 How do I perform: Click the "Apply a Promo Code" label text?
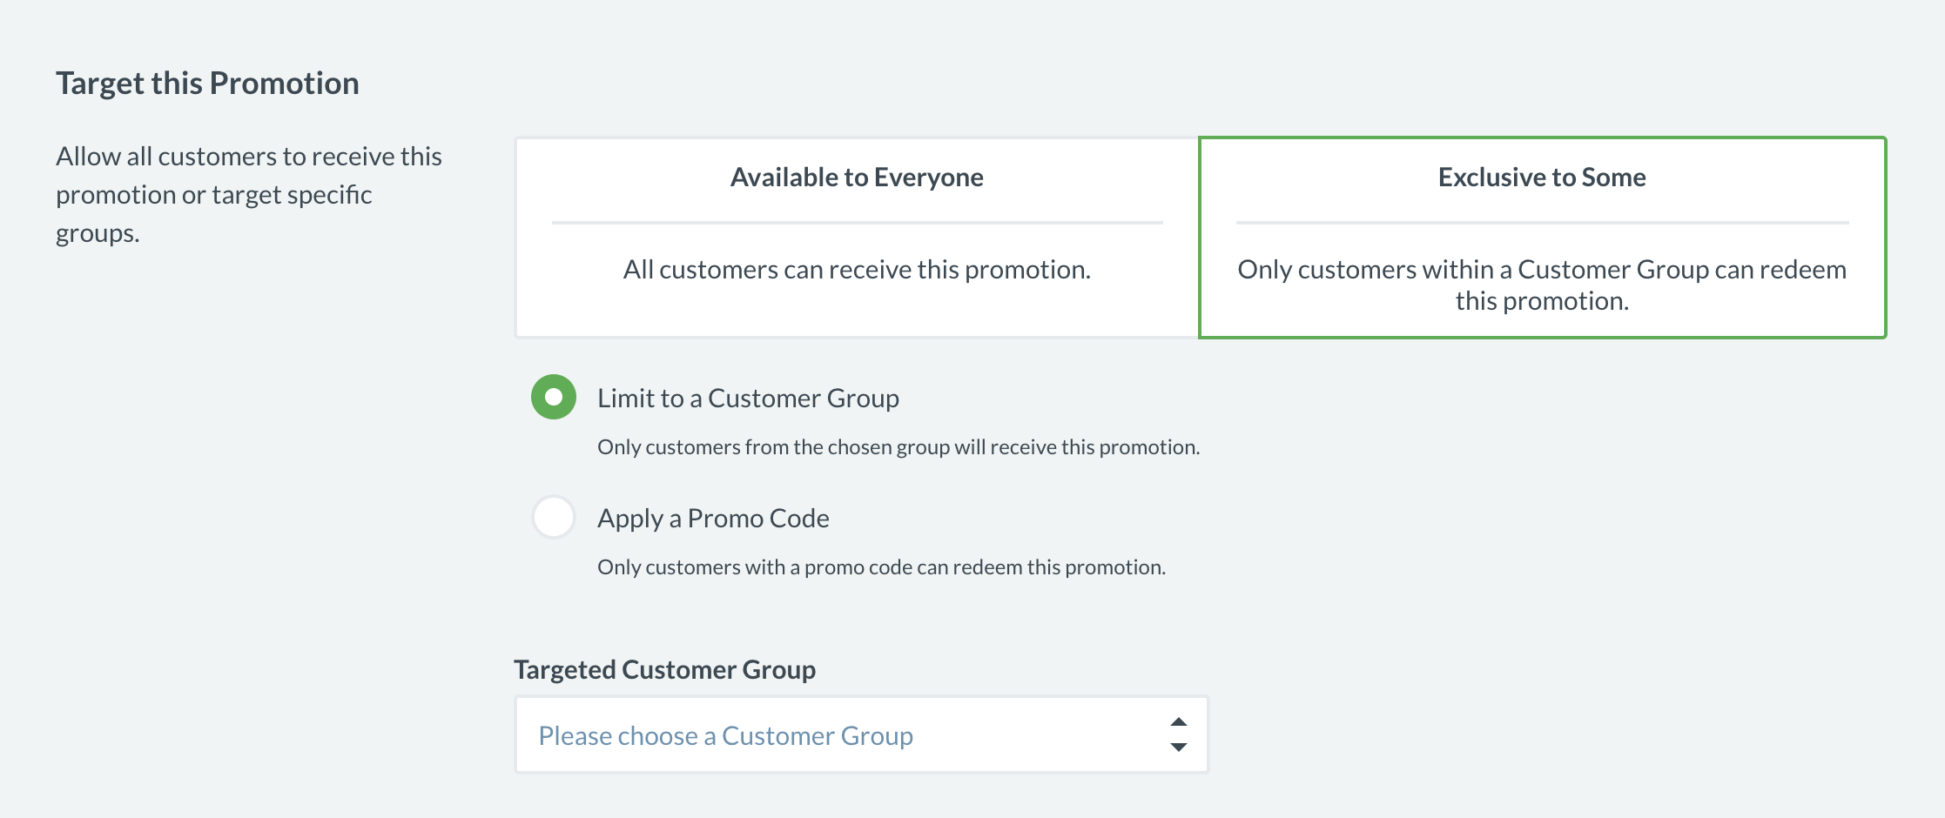713,519
